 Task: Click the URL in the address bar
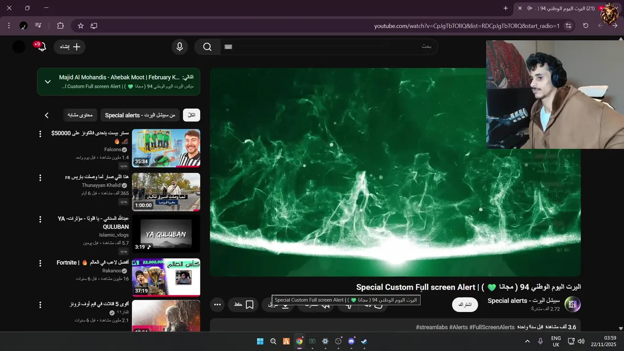(x=467, y=26)
